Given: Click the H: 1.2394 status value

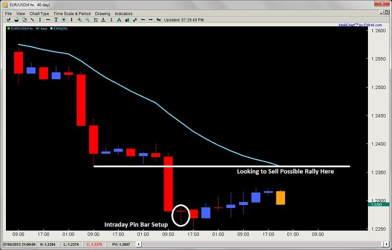Looking at the screenshot, I should 48,245.
